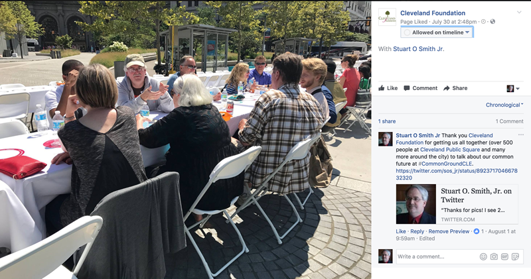Viewport: 531px width, 279px height.
Task: Switch the commenting-as profile picture selector
Action: point(512,89)
